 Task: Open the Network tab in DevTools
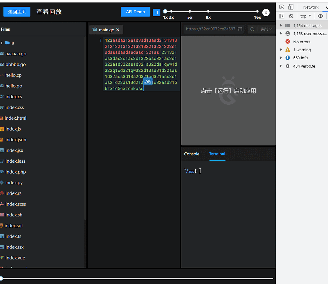click(311, 7)
